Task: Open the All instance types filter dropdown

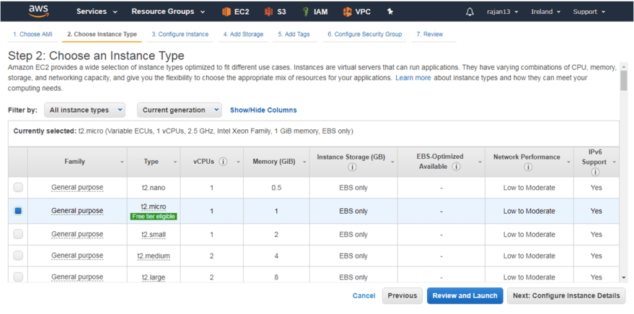Action: pyautogui.click(x=84, y=110)
